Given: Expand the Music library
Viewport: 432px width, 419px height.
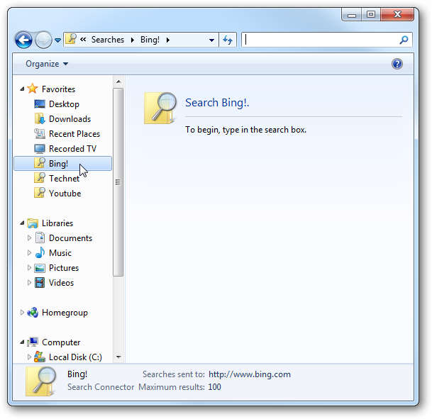Looking at the screenshot, I should (x=29, y=252).
